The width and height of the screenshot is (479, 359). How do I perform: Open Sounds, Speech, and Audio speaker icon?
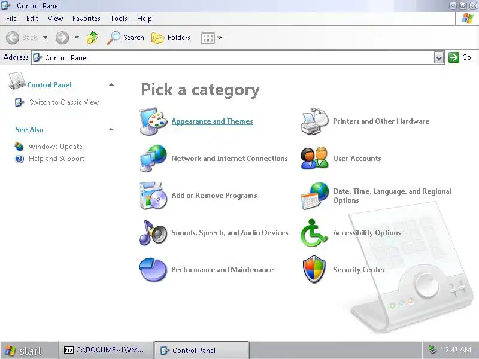pos(153,233)
